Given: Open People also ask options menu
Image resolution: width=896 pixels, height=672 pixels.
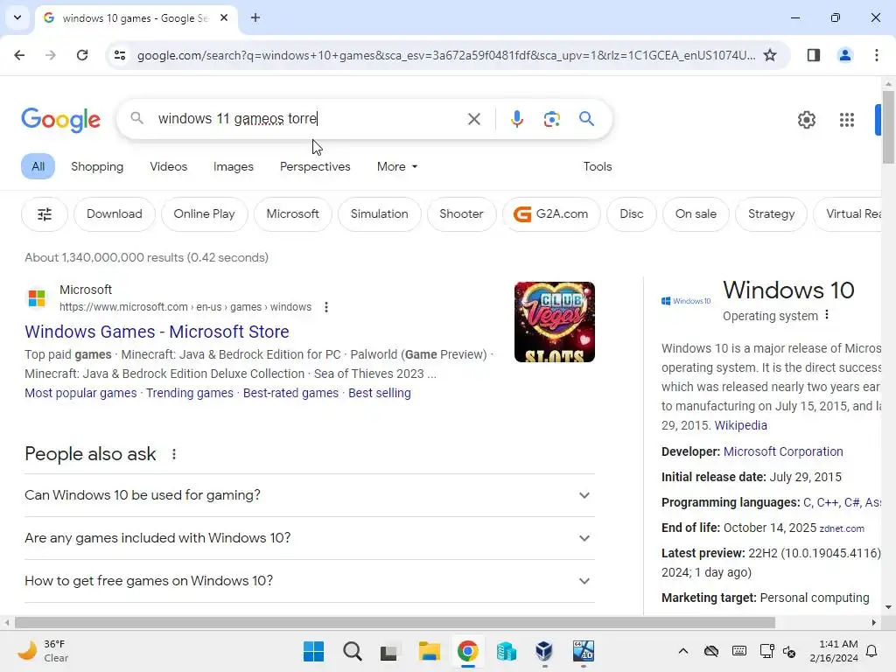Looking at the screenshot, I should [174, 454].
